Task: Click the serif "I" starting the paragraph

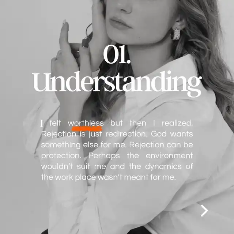Action: [x=42, y=124]
